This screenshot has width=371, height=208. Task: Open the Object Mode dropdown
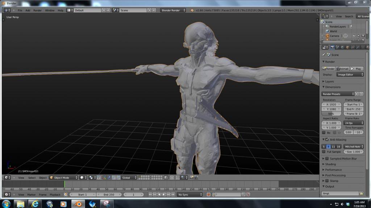click(63, 178)
